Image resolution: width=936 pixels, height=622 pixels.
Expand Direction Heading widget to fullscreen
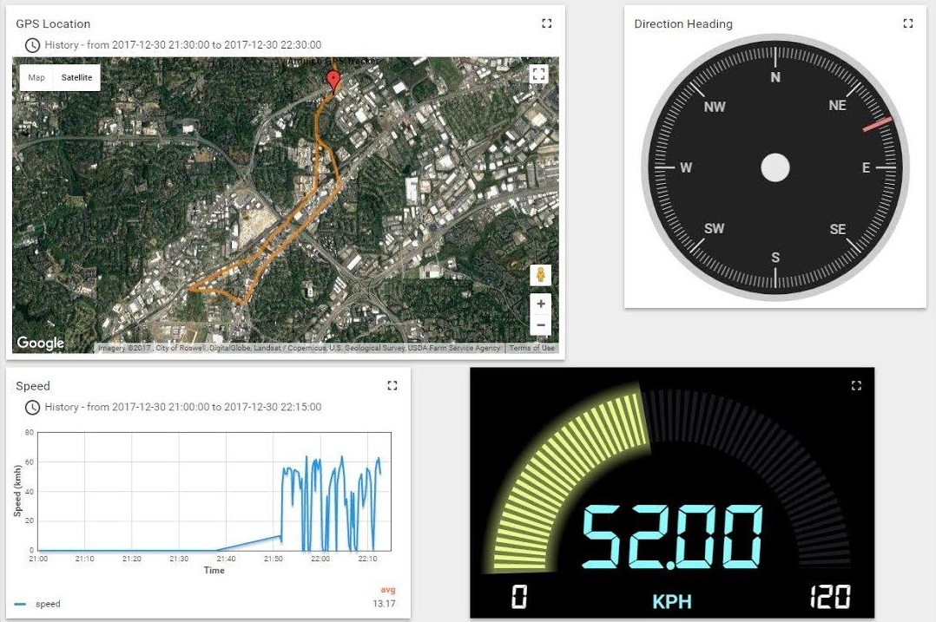908,23
